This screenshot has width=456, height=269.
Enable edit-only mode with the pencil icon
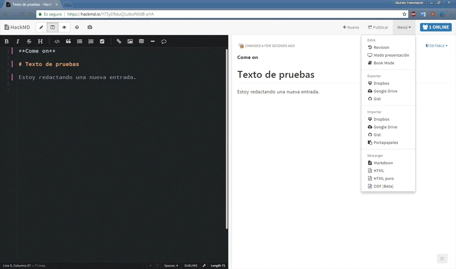point(41,27)
